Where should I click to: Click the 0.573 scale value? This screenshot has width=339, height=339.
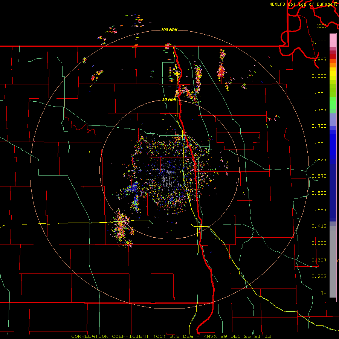click(x=319, y=176)
